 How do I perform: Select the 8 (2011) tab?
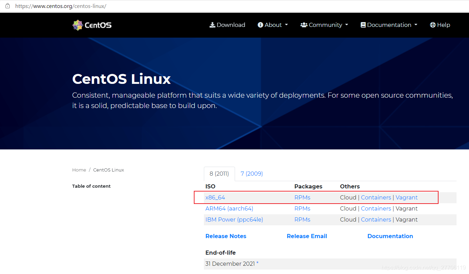219,174
